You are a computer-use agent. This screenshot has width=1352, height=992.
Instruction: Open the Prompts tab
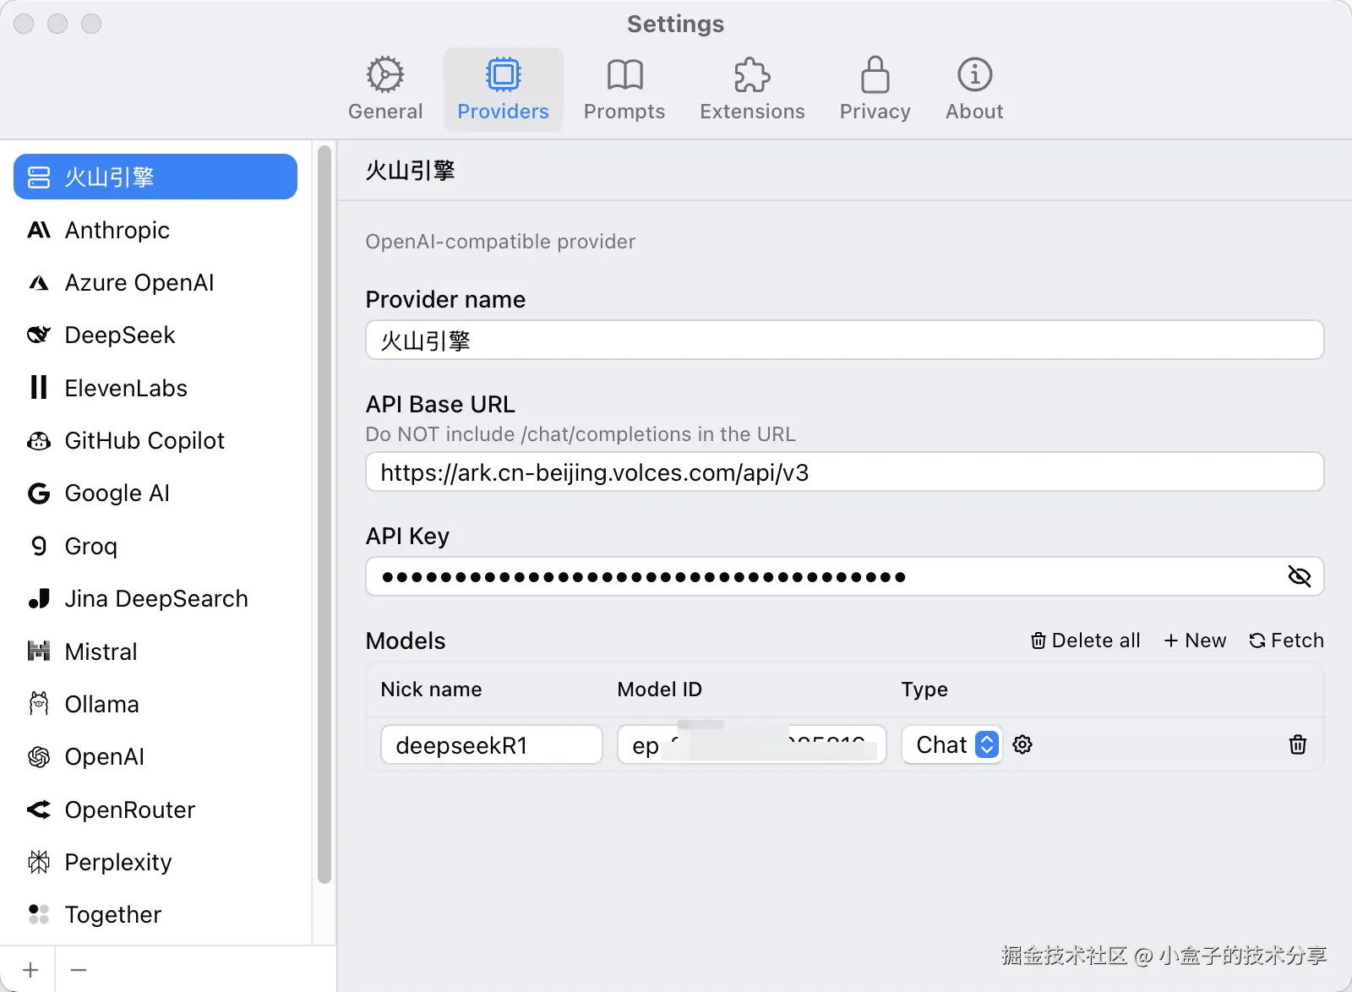(624, 90)
